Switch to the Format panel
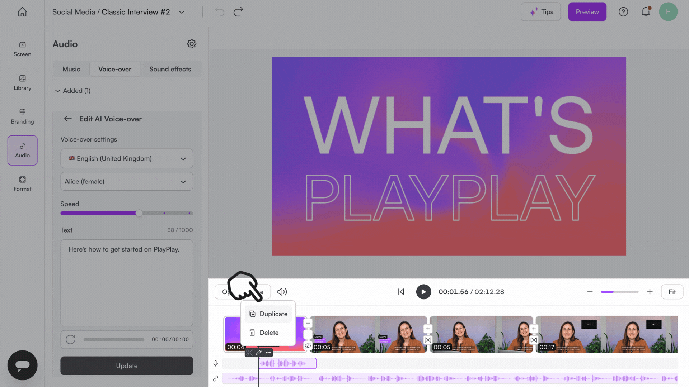The width and height of the screenshot is (689, 387). point(22,184)
